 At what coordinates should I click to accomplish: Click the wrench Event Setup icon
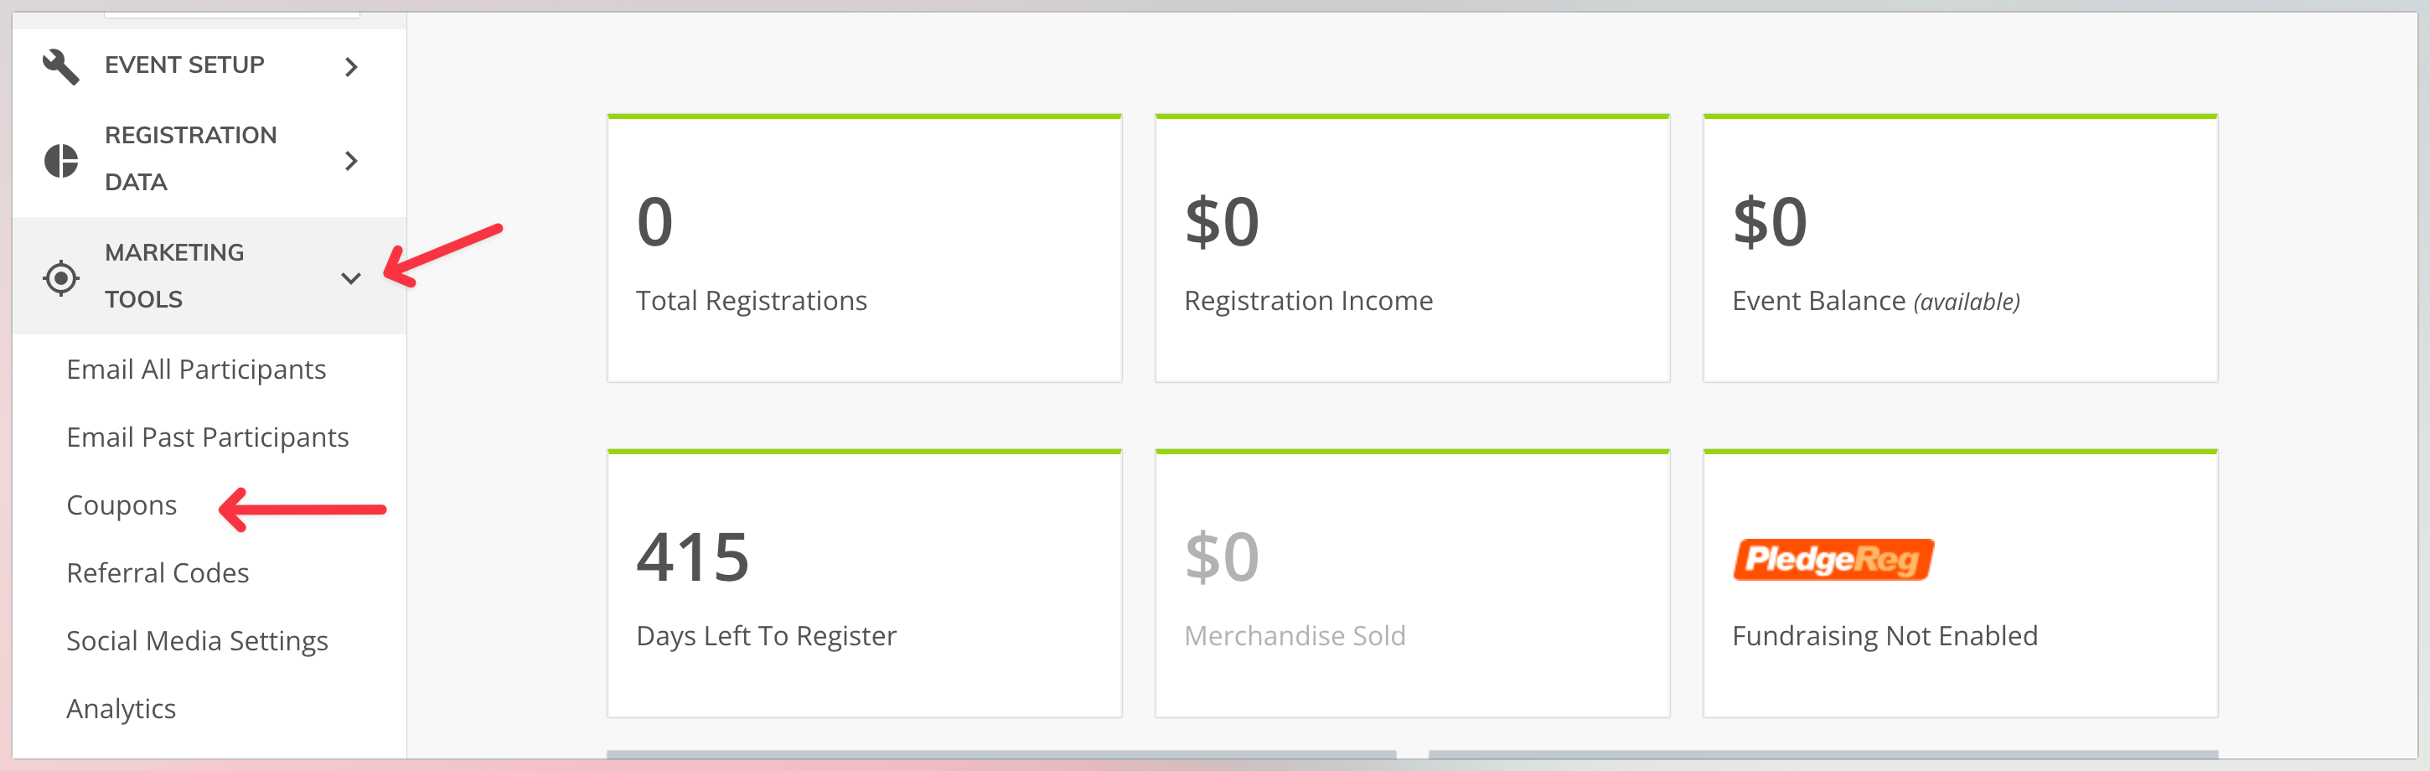click(61, 67)
